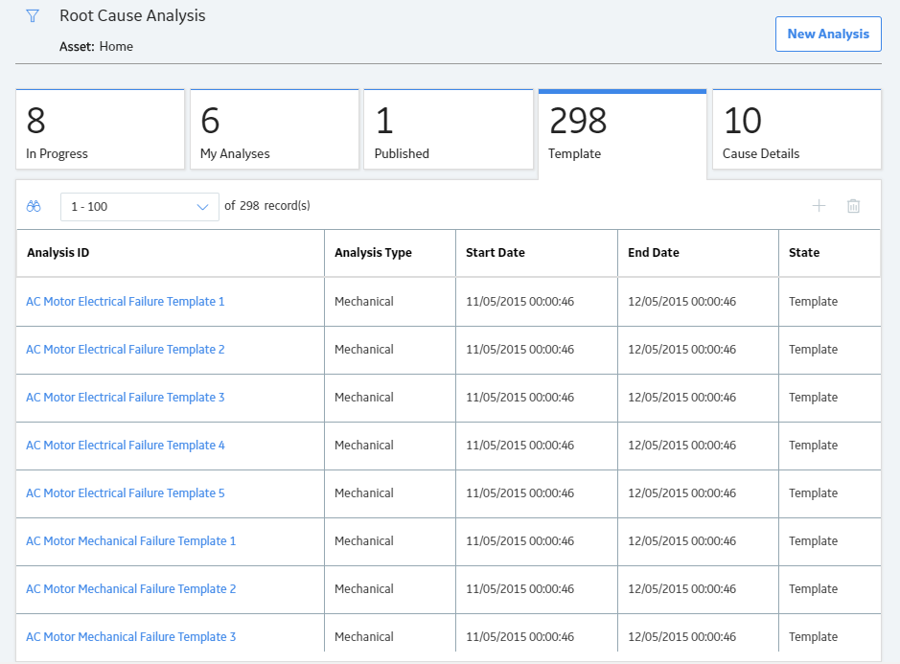Click Template state in Electrical Failure Template 4 row

814,446
